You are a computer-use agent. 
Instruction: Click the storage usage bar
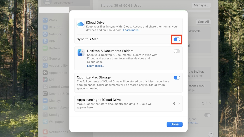[156, 11]
